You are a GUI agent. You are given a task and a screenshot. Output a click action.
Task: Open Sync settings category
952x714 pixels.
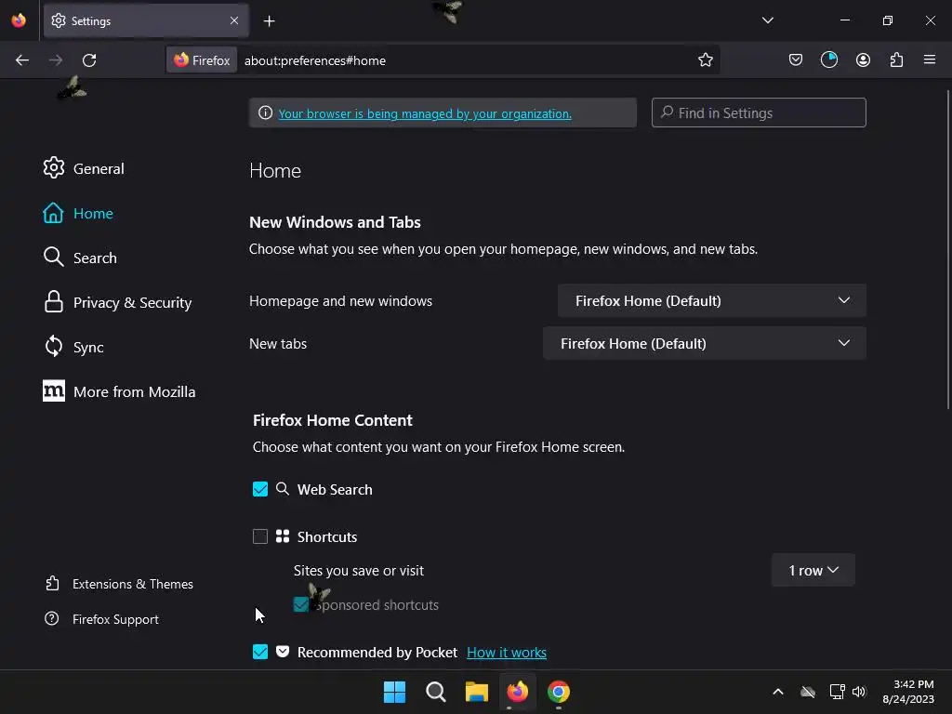(x=73, y=347)
